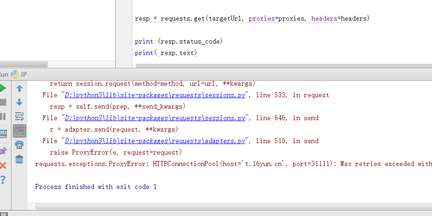Click the restore layout icon
The image size is (432, 216).
[x=2, y=133]
